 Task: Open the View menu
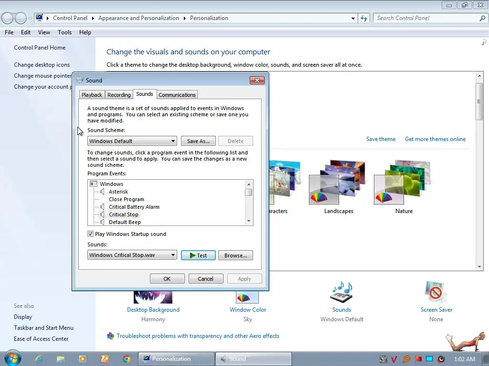tap(44, 32)
